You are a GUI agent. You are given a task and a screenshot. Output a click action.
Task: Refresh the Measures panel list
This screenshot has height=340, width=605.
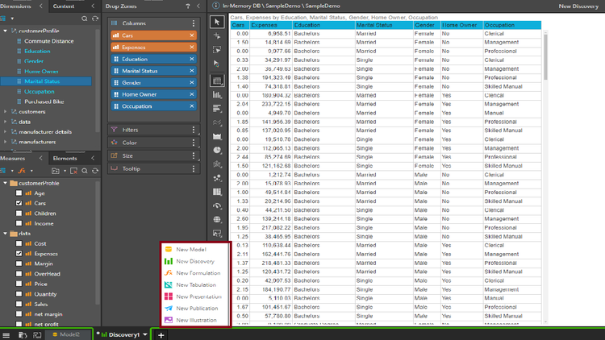[95, 171]
